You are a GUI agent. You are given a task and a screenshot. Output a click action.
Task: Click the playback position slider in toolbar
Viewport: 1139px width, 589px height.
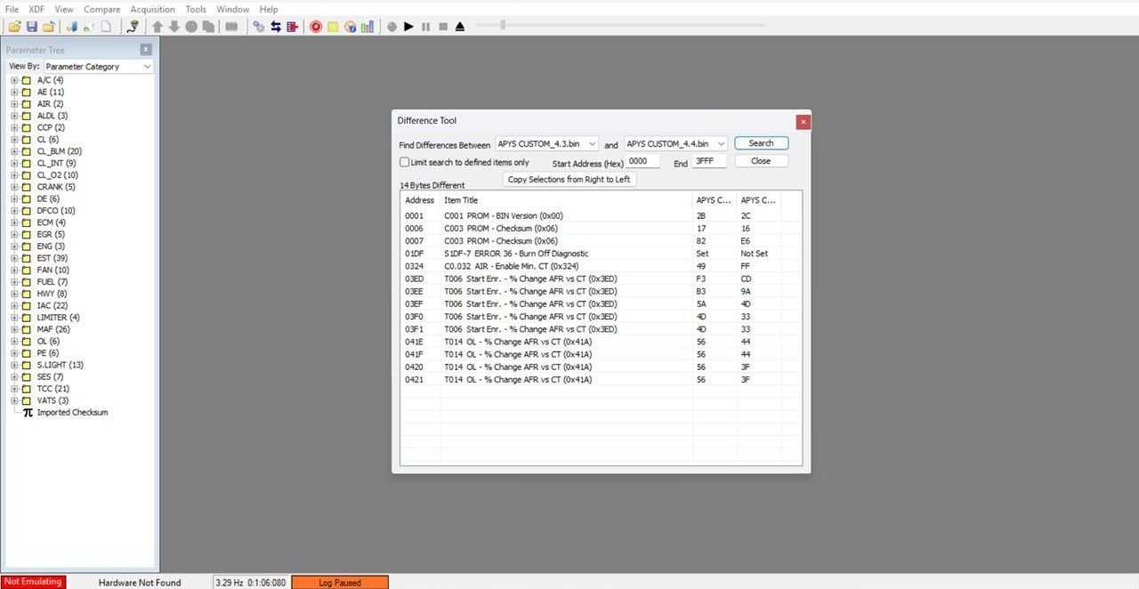click(x=503, y=25)
